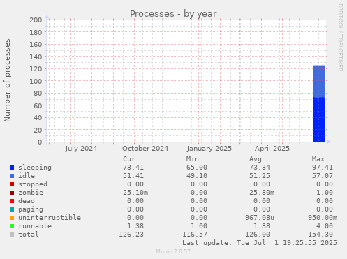This screenshot has width=347, height=259.
Task: Click the 'July 2024' x-axis label
Action: point(81,149)
